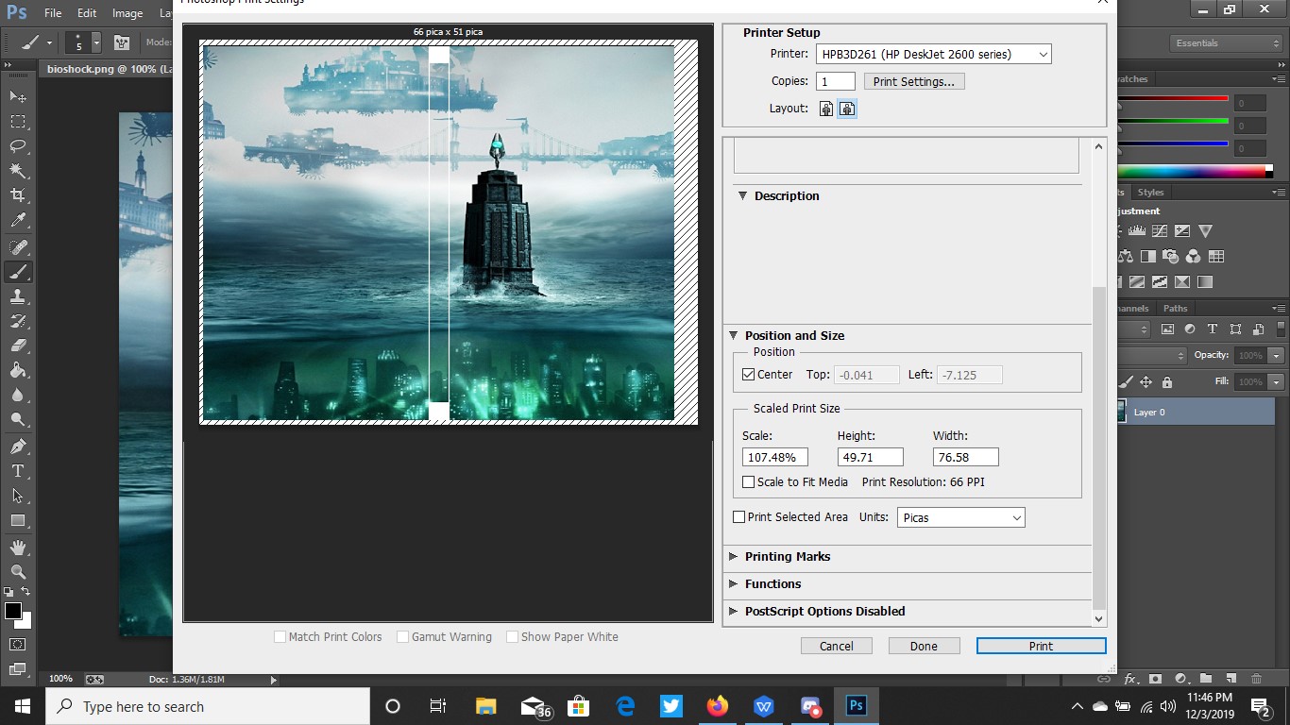Open Windows Task View
The height and width of the screenshot is (725, 1290).
point(438,706)
